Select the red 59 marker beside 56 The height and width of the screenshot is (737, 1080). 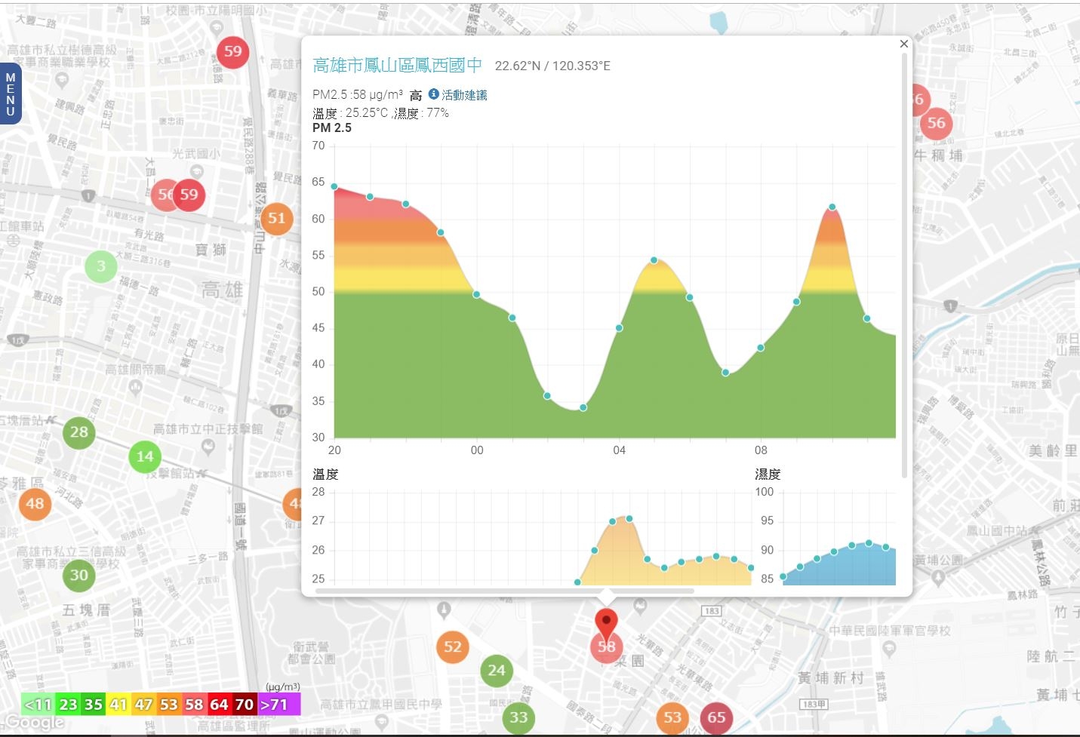click(189, 195)
